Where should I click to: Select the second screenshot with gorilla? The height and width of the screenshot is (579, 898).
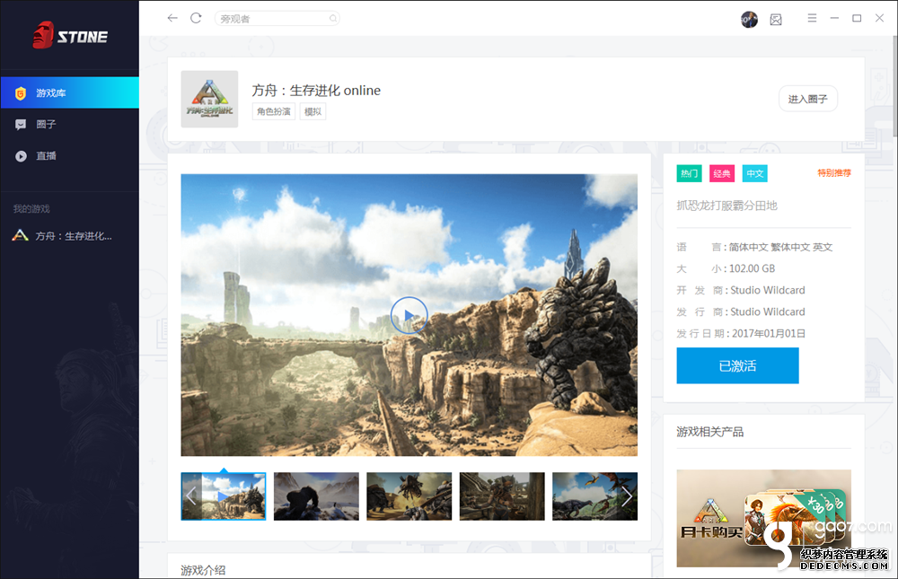click(x=316, y=496)
